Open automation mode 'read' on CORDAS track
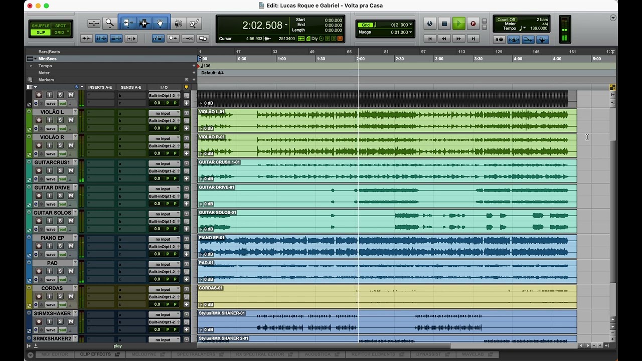 coord(62,305)
